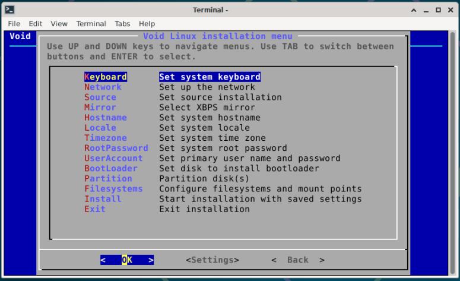460x281 pixels.
Task: Select the Network menu entry
Action: pos(103,87)
